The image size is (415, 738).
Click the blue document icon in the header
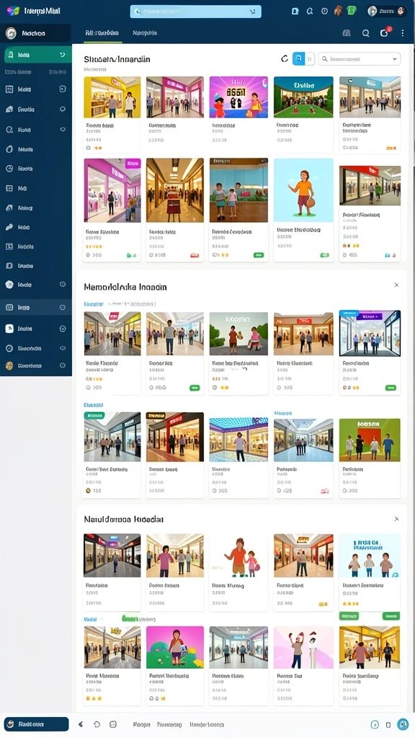point(295,12)
